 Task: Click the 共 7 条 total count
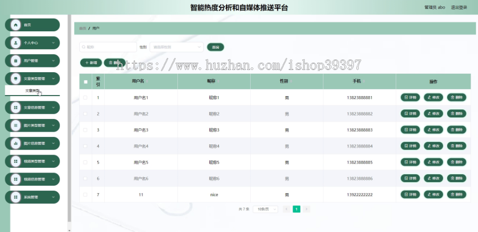pyautogui.click(x=244, y=209)
